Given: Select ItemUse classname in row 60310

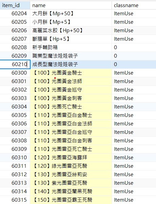Looking at the screenshot, I should [x=134, y=158].
